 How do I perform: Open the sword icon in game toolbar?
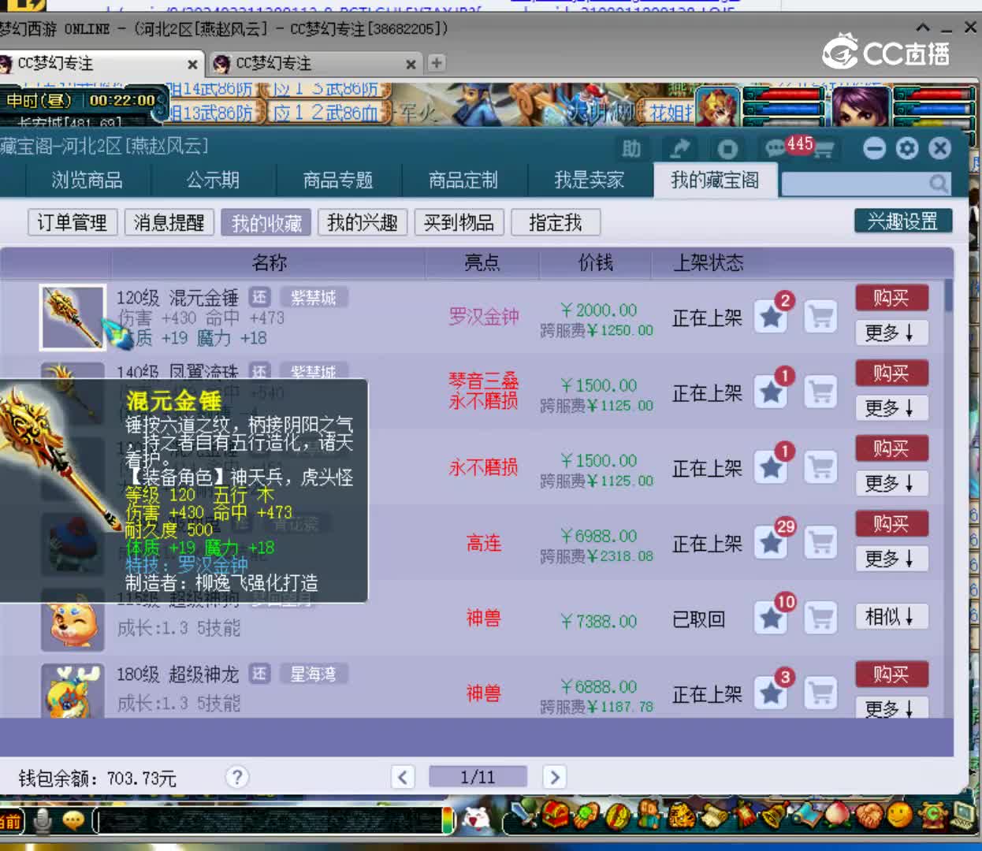point(525,814)
